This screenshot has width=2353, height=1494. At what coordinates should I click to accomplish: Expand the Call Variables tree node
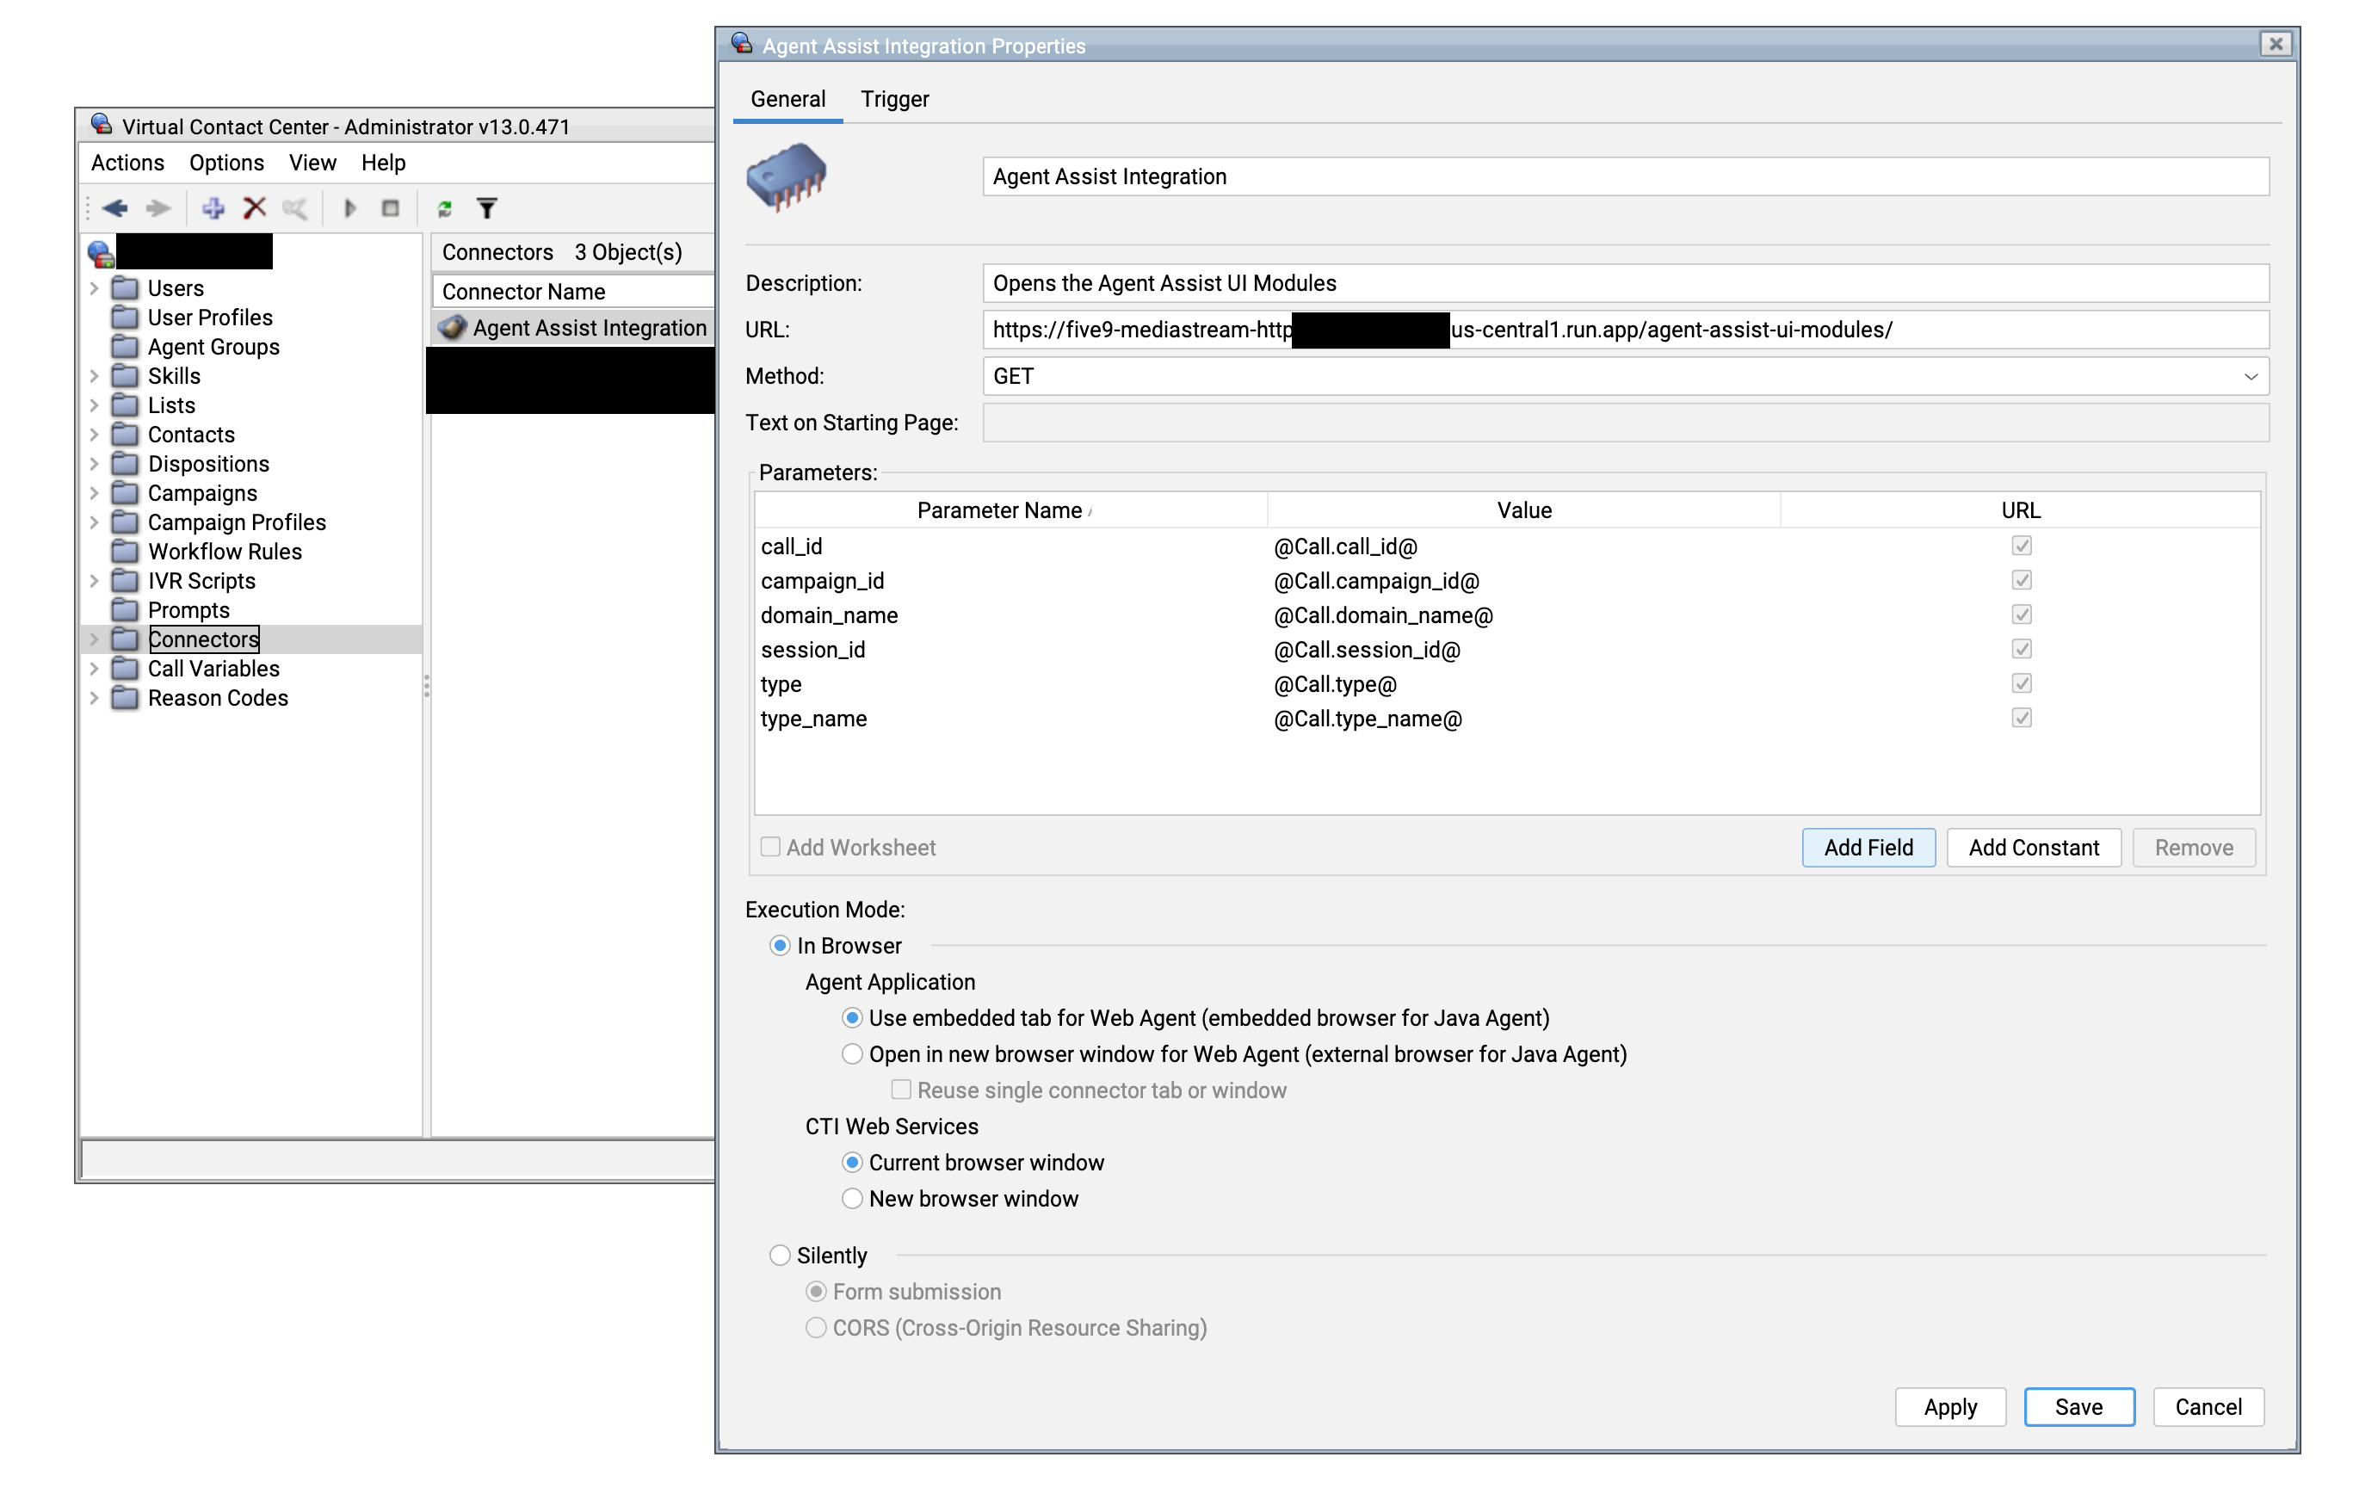coord(95,670)
